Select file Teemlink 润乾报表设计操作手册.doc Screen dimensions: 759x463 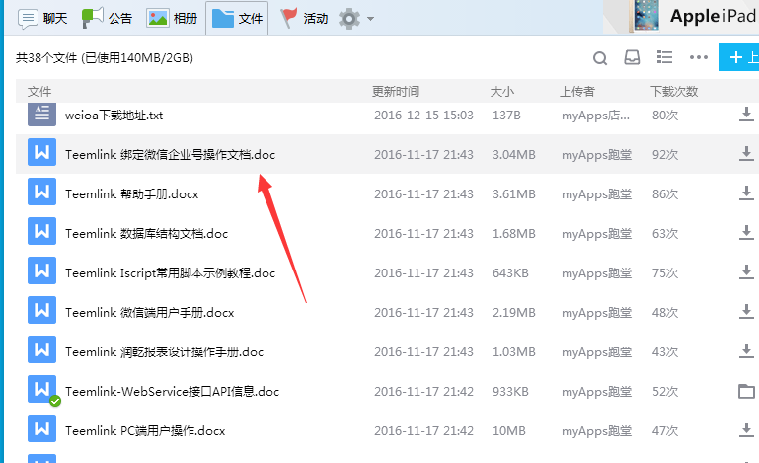[x=164, y=352]
